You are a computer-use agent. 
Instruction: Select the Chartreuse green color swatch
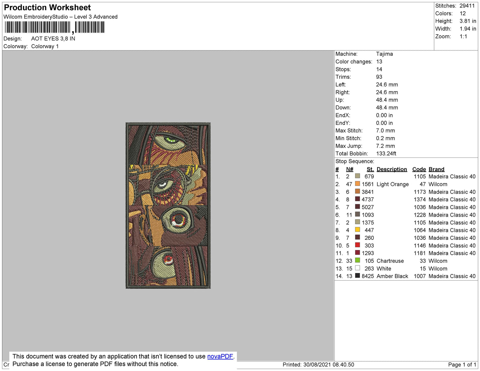coord(357,260)
